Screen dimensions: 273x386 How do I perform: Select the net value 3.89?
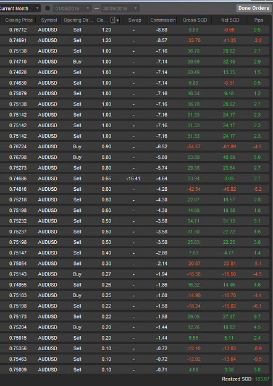pos(229,178)
